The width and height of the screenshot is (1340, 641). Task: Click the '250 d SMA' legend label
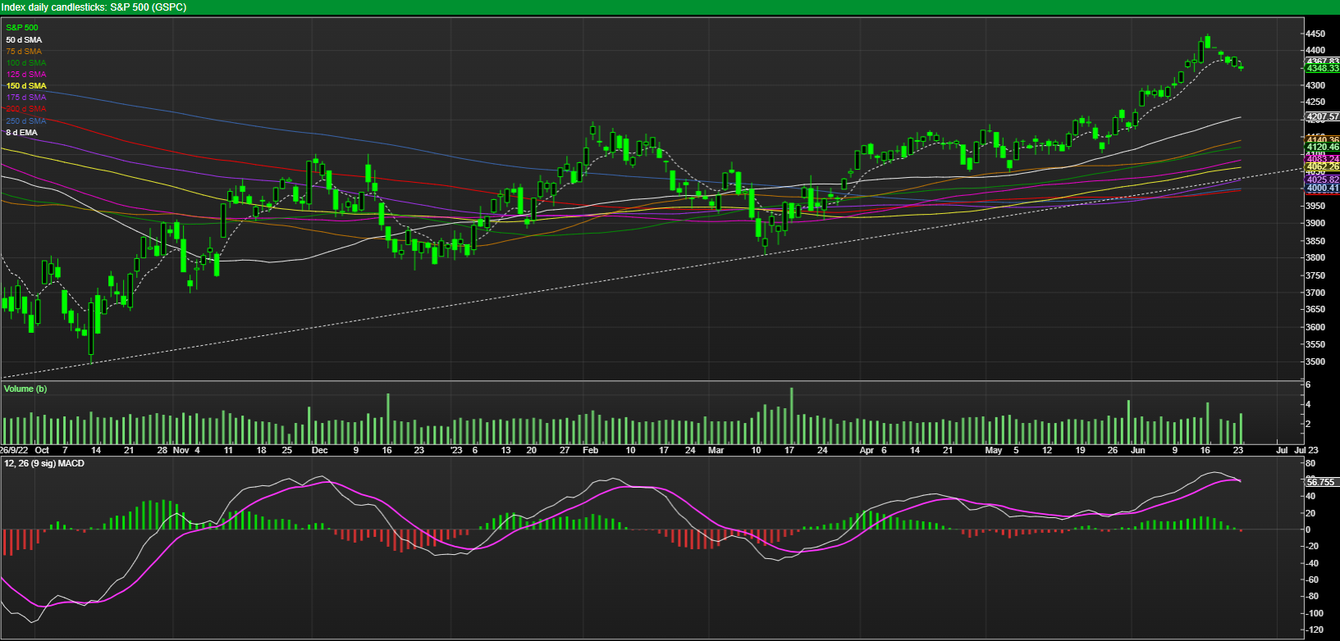26,120
